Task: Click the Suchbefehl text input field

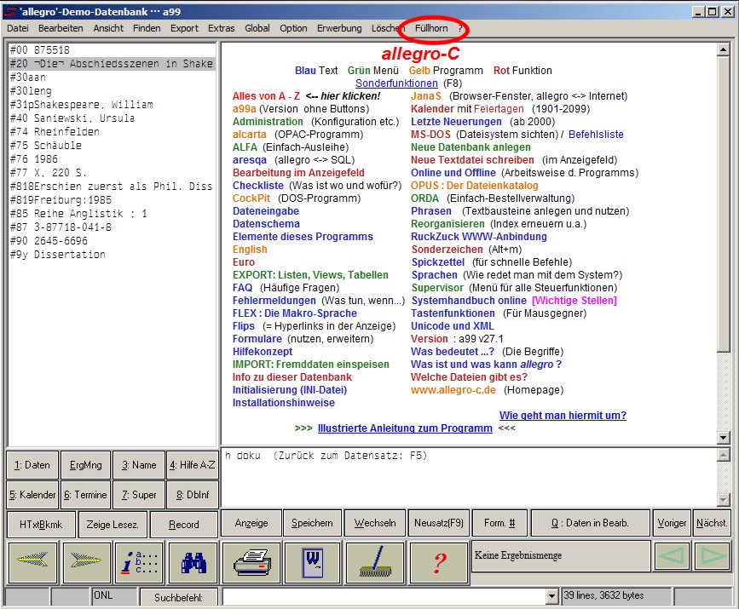Action: [x=384, y=596]
